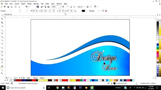The height and width of the screenshot is (90, 161).
Task: Create a new document via toolbar icon
Action: (x=2, y=7)
